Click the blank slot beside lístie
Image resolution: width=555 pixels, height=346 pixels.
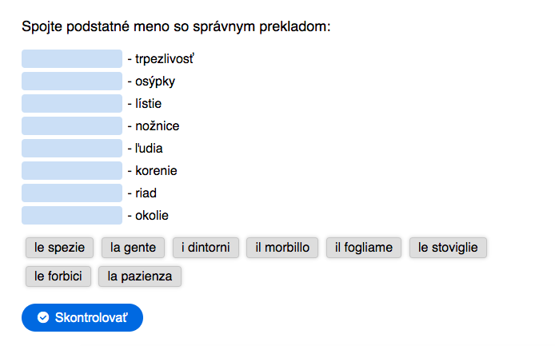click(72, 103)
